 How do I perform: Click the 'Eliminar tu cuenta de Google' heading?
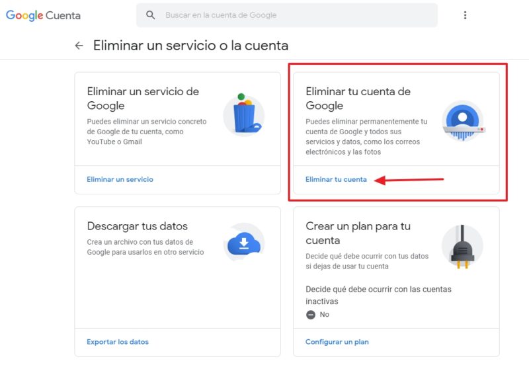click(358, 99)
